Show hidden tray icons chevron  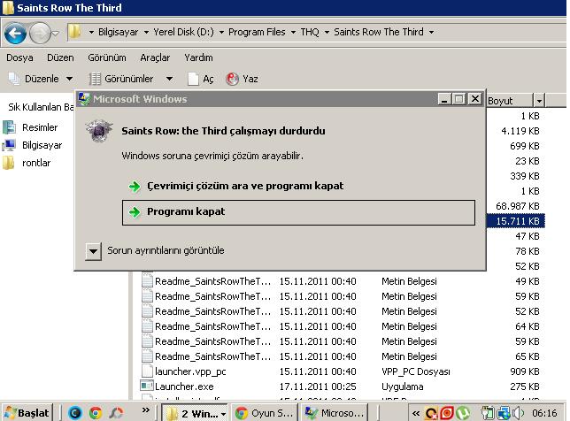click(x=416, y=413)
